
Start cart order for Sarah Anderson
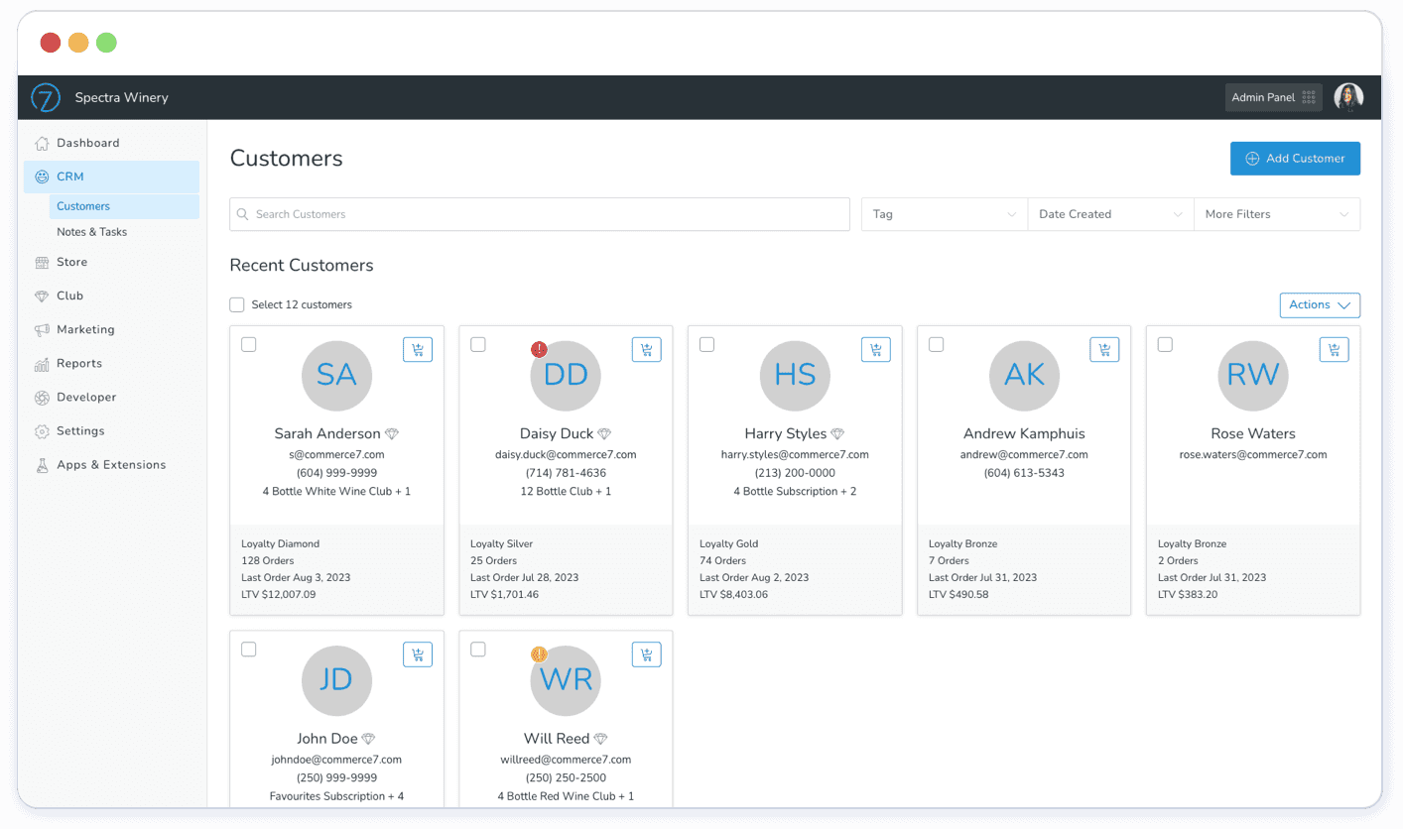pyautogui.click(x=418, y=349)
